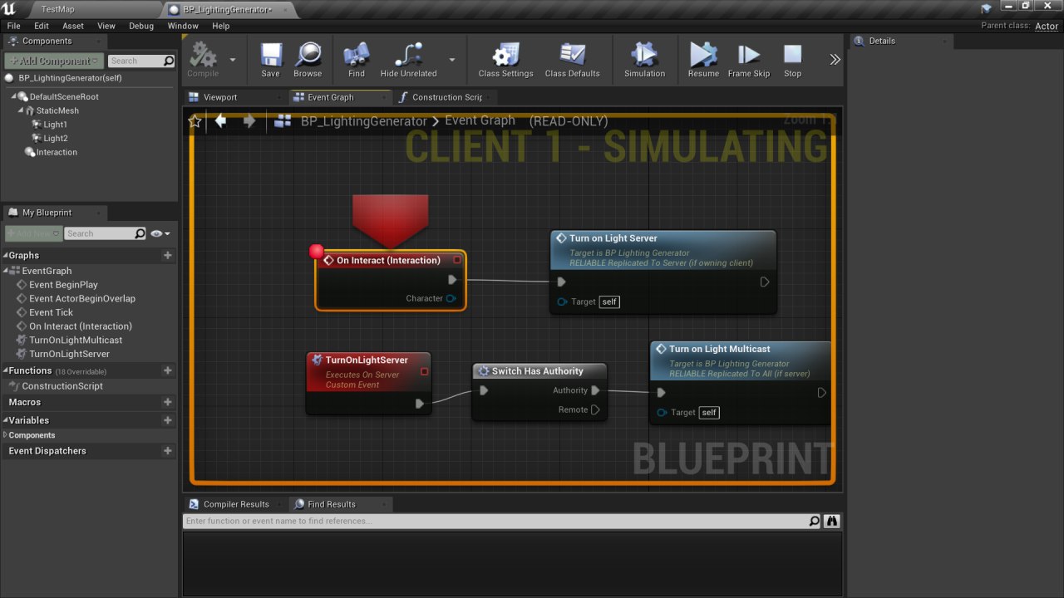Click the graph favorite star icon
The height and width of the screenshot is (598, 1064).
click(x=195, y=121)
